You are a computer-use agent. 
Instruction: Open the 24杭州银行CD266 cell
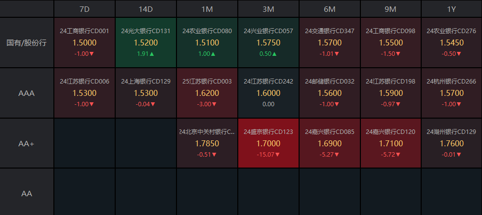tap(451, 93)
